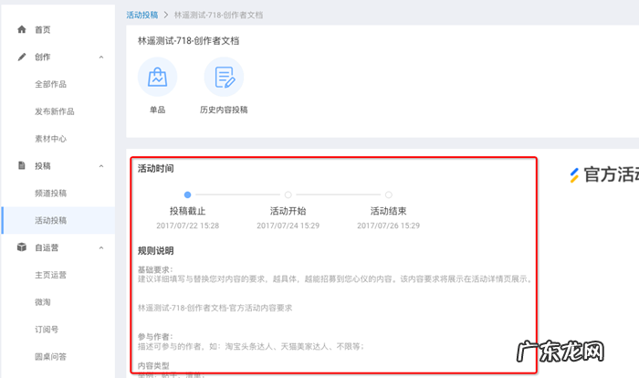Click the 参与作者: label

coord(155,336)
